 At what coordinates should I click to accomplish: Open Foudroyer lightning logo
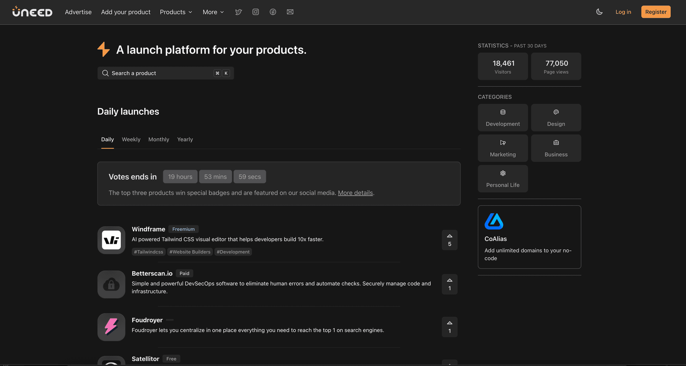click(111, 327)
